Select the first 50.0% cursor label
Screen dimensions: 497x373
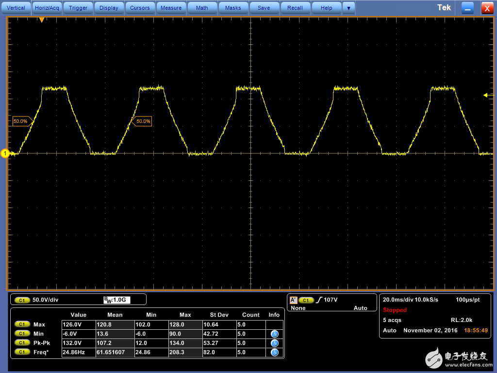point(20,121)
